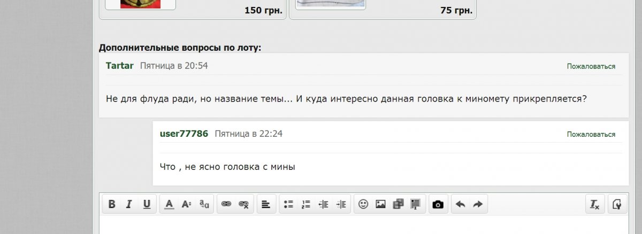The width and height of the screenshot is (642, 234).
Task: Insert a numbered list
Action: pyautogui.click(x=306, y=204)
